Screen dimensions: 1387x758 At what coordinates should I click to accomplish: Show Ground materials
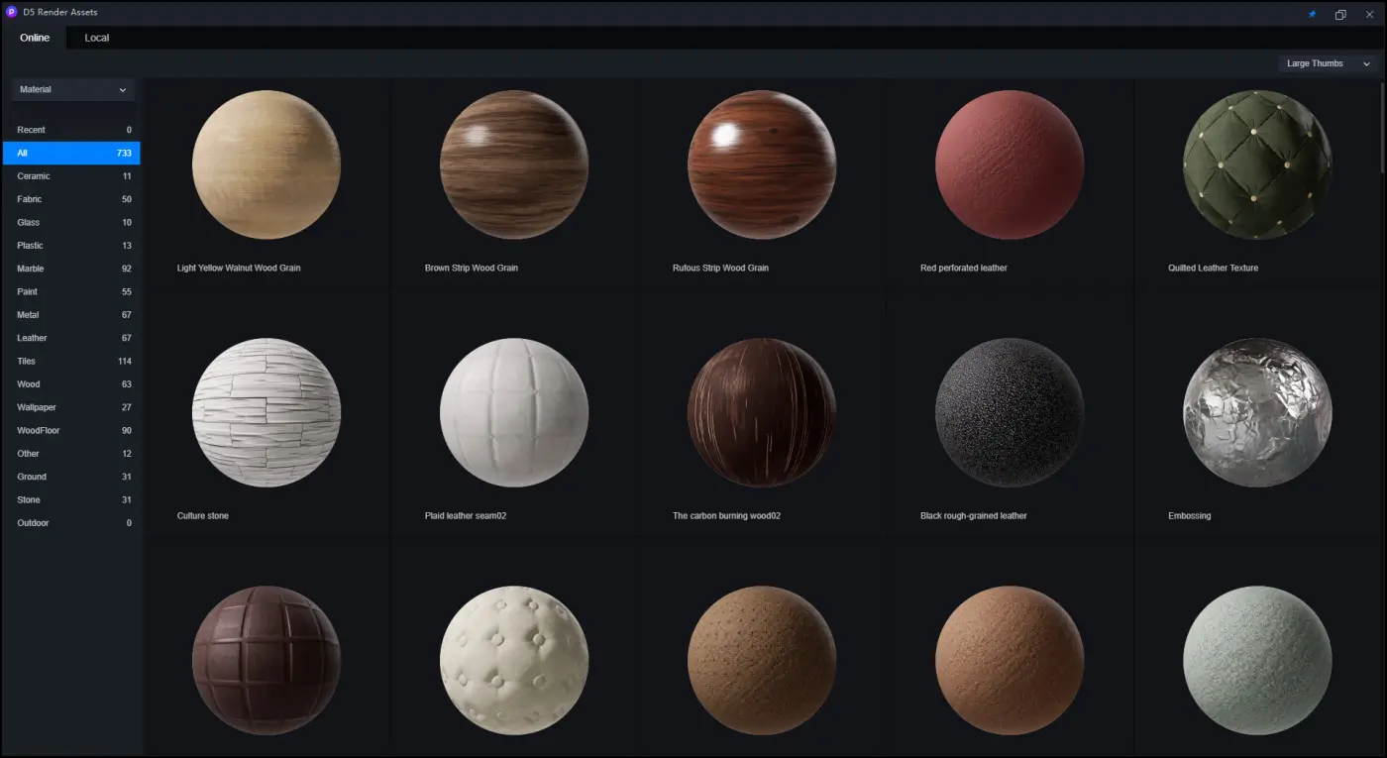(x=71, y=477)
